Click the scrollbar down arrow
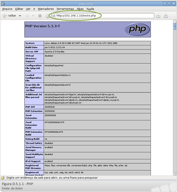Viewport: 177px width, 192px height. pos(175,174)
